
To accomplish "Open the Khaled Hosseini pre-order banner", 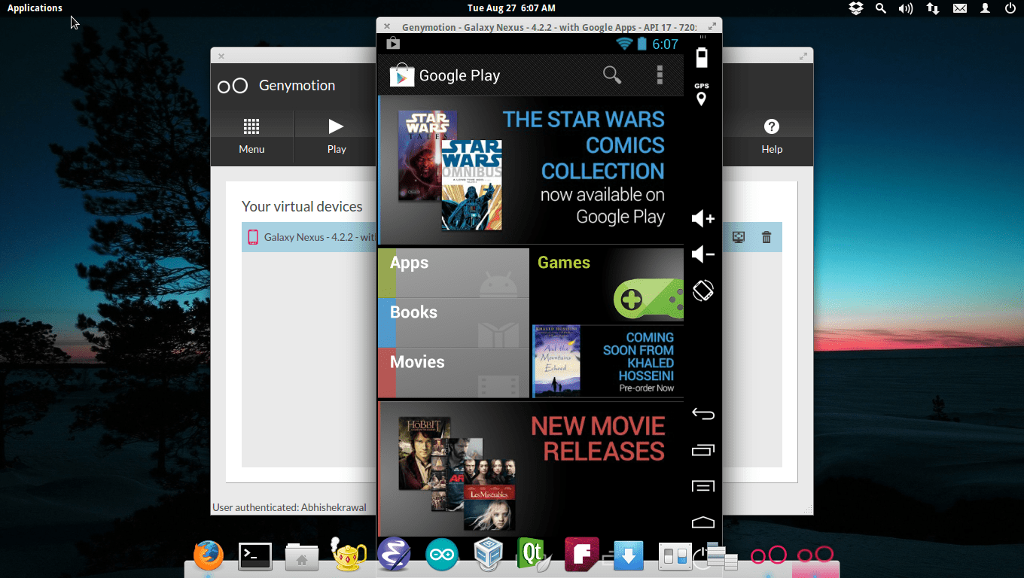I will [x=608, y=361].
